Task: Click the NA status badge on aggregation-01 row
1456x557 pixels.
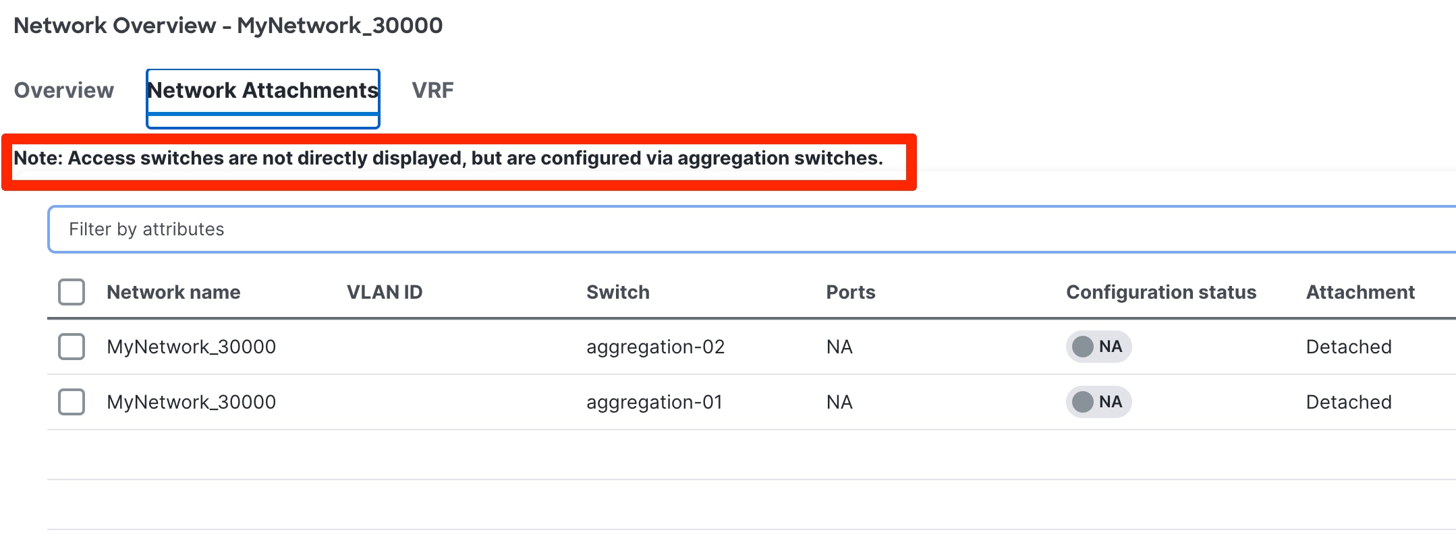Action: pos(1098,402)
